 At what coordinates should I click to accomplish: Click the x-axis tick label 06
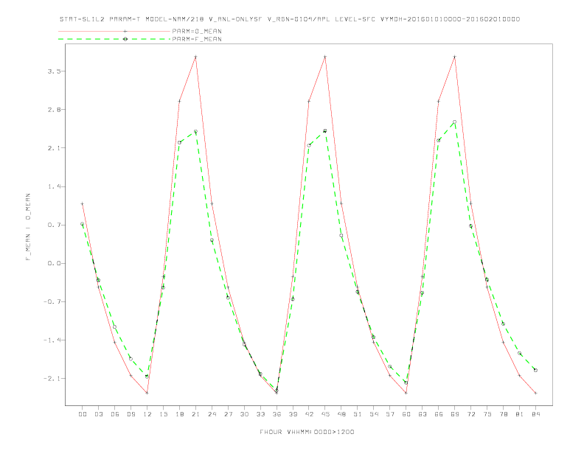coord(115,414)
